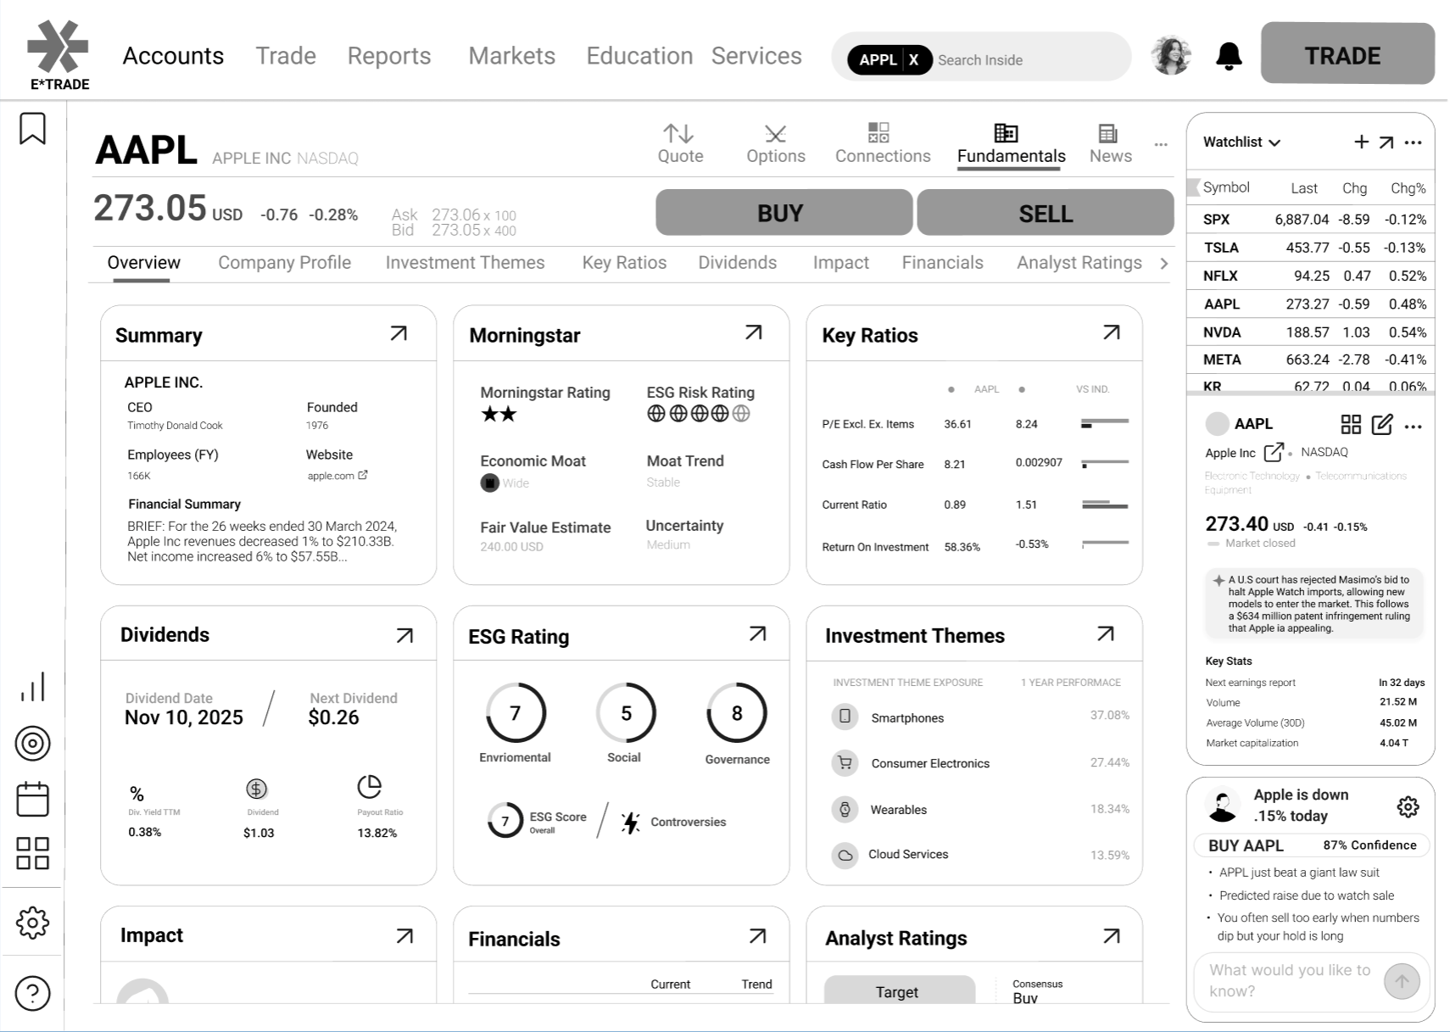The height and width of the screenshot is (1032, 1450).
Task: Open Apple Inc external link icon
Action: [x=1274, y=452]
